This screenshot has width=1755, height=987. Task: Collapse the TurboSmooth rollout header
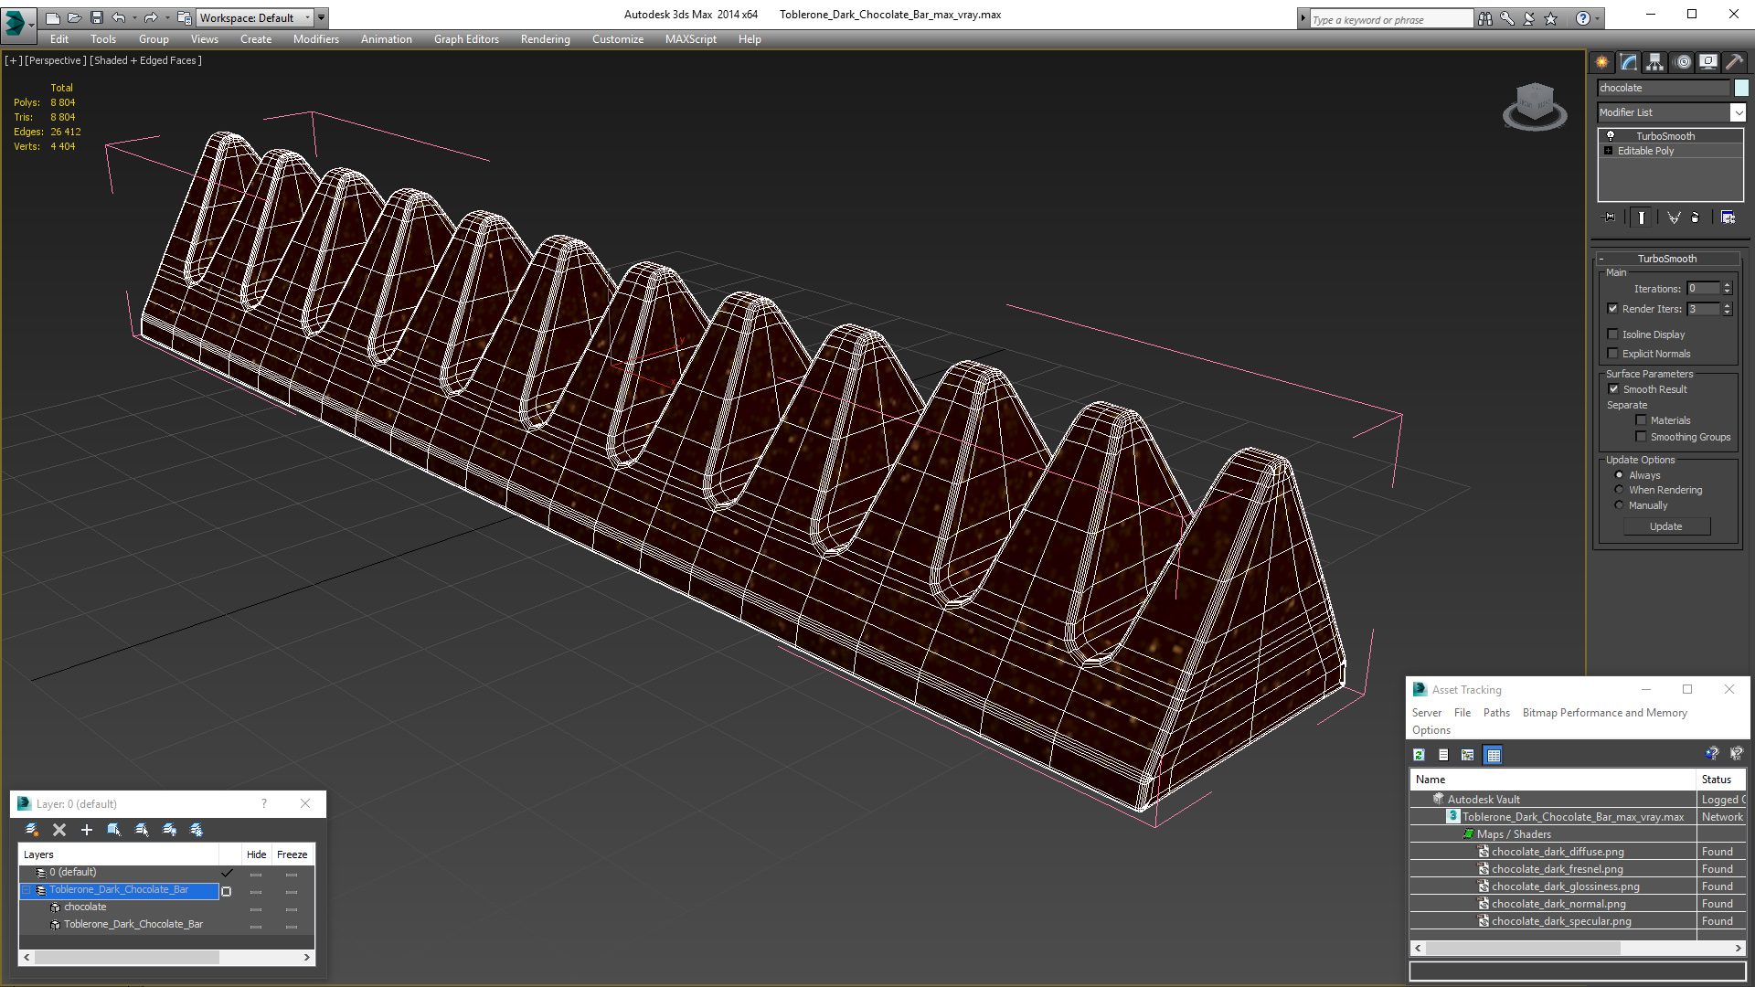pyautogui.click(x=1668, y=259)
